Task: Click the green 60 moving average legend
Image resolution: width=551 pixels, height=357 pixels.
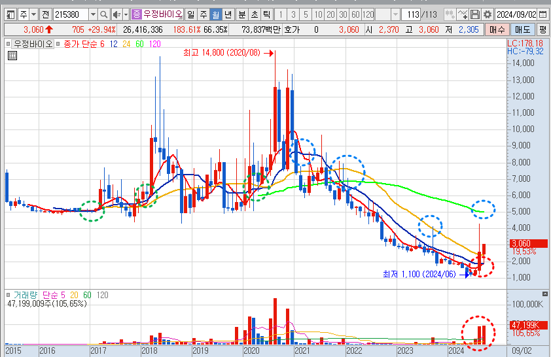Action: 139,44
